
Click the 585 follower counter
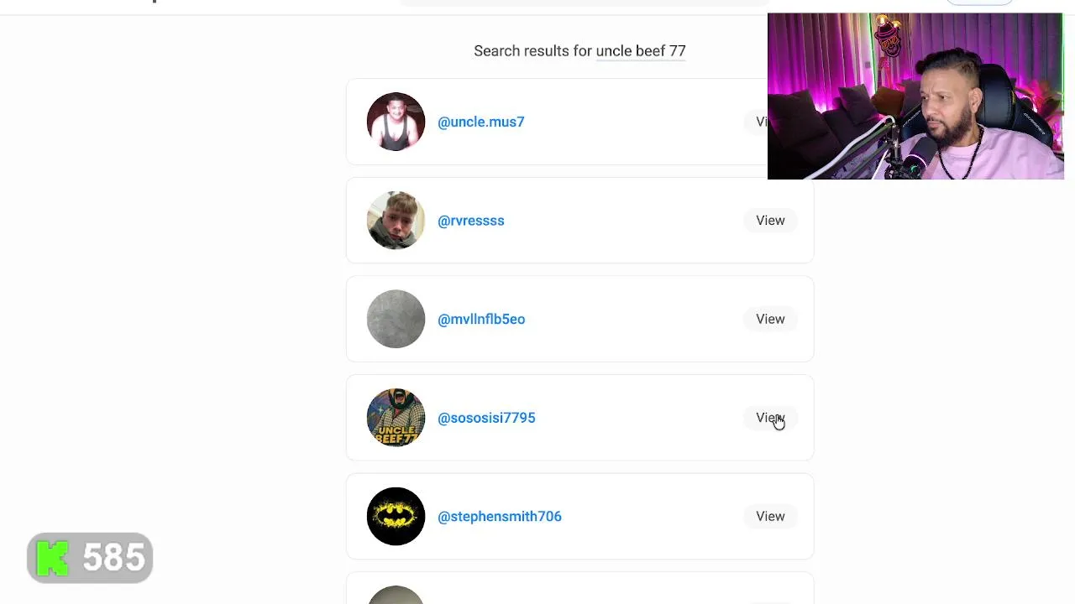[x=113, y=558]
